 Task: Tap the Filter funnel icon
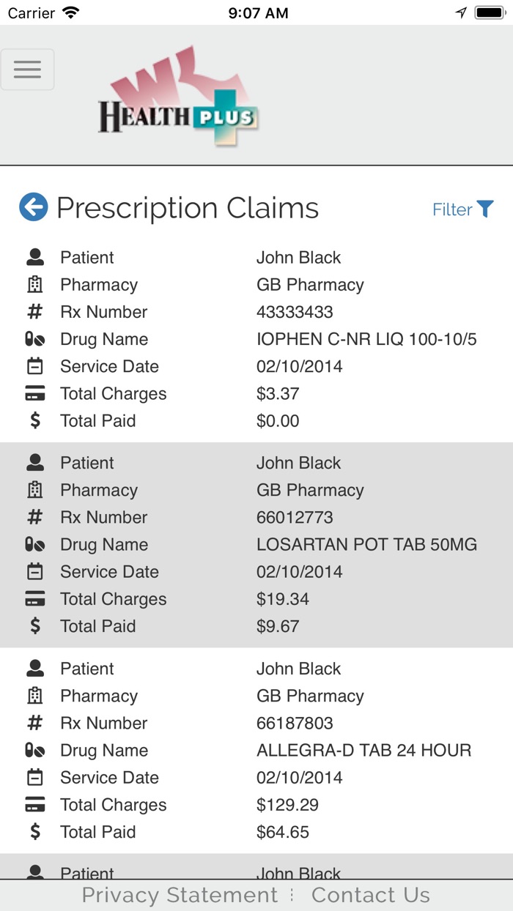(485, 209)
